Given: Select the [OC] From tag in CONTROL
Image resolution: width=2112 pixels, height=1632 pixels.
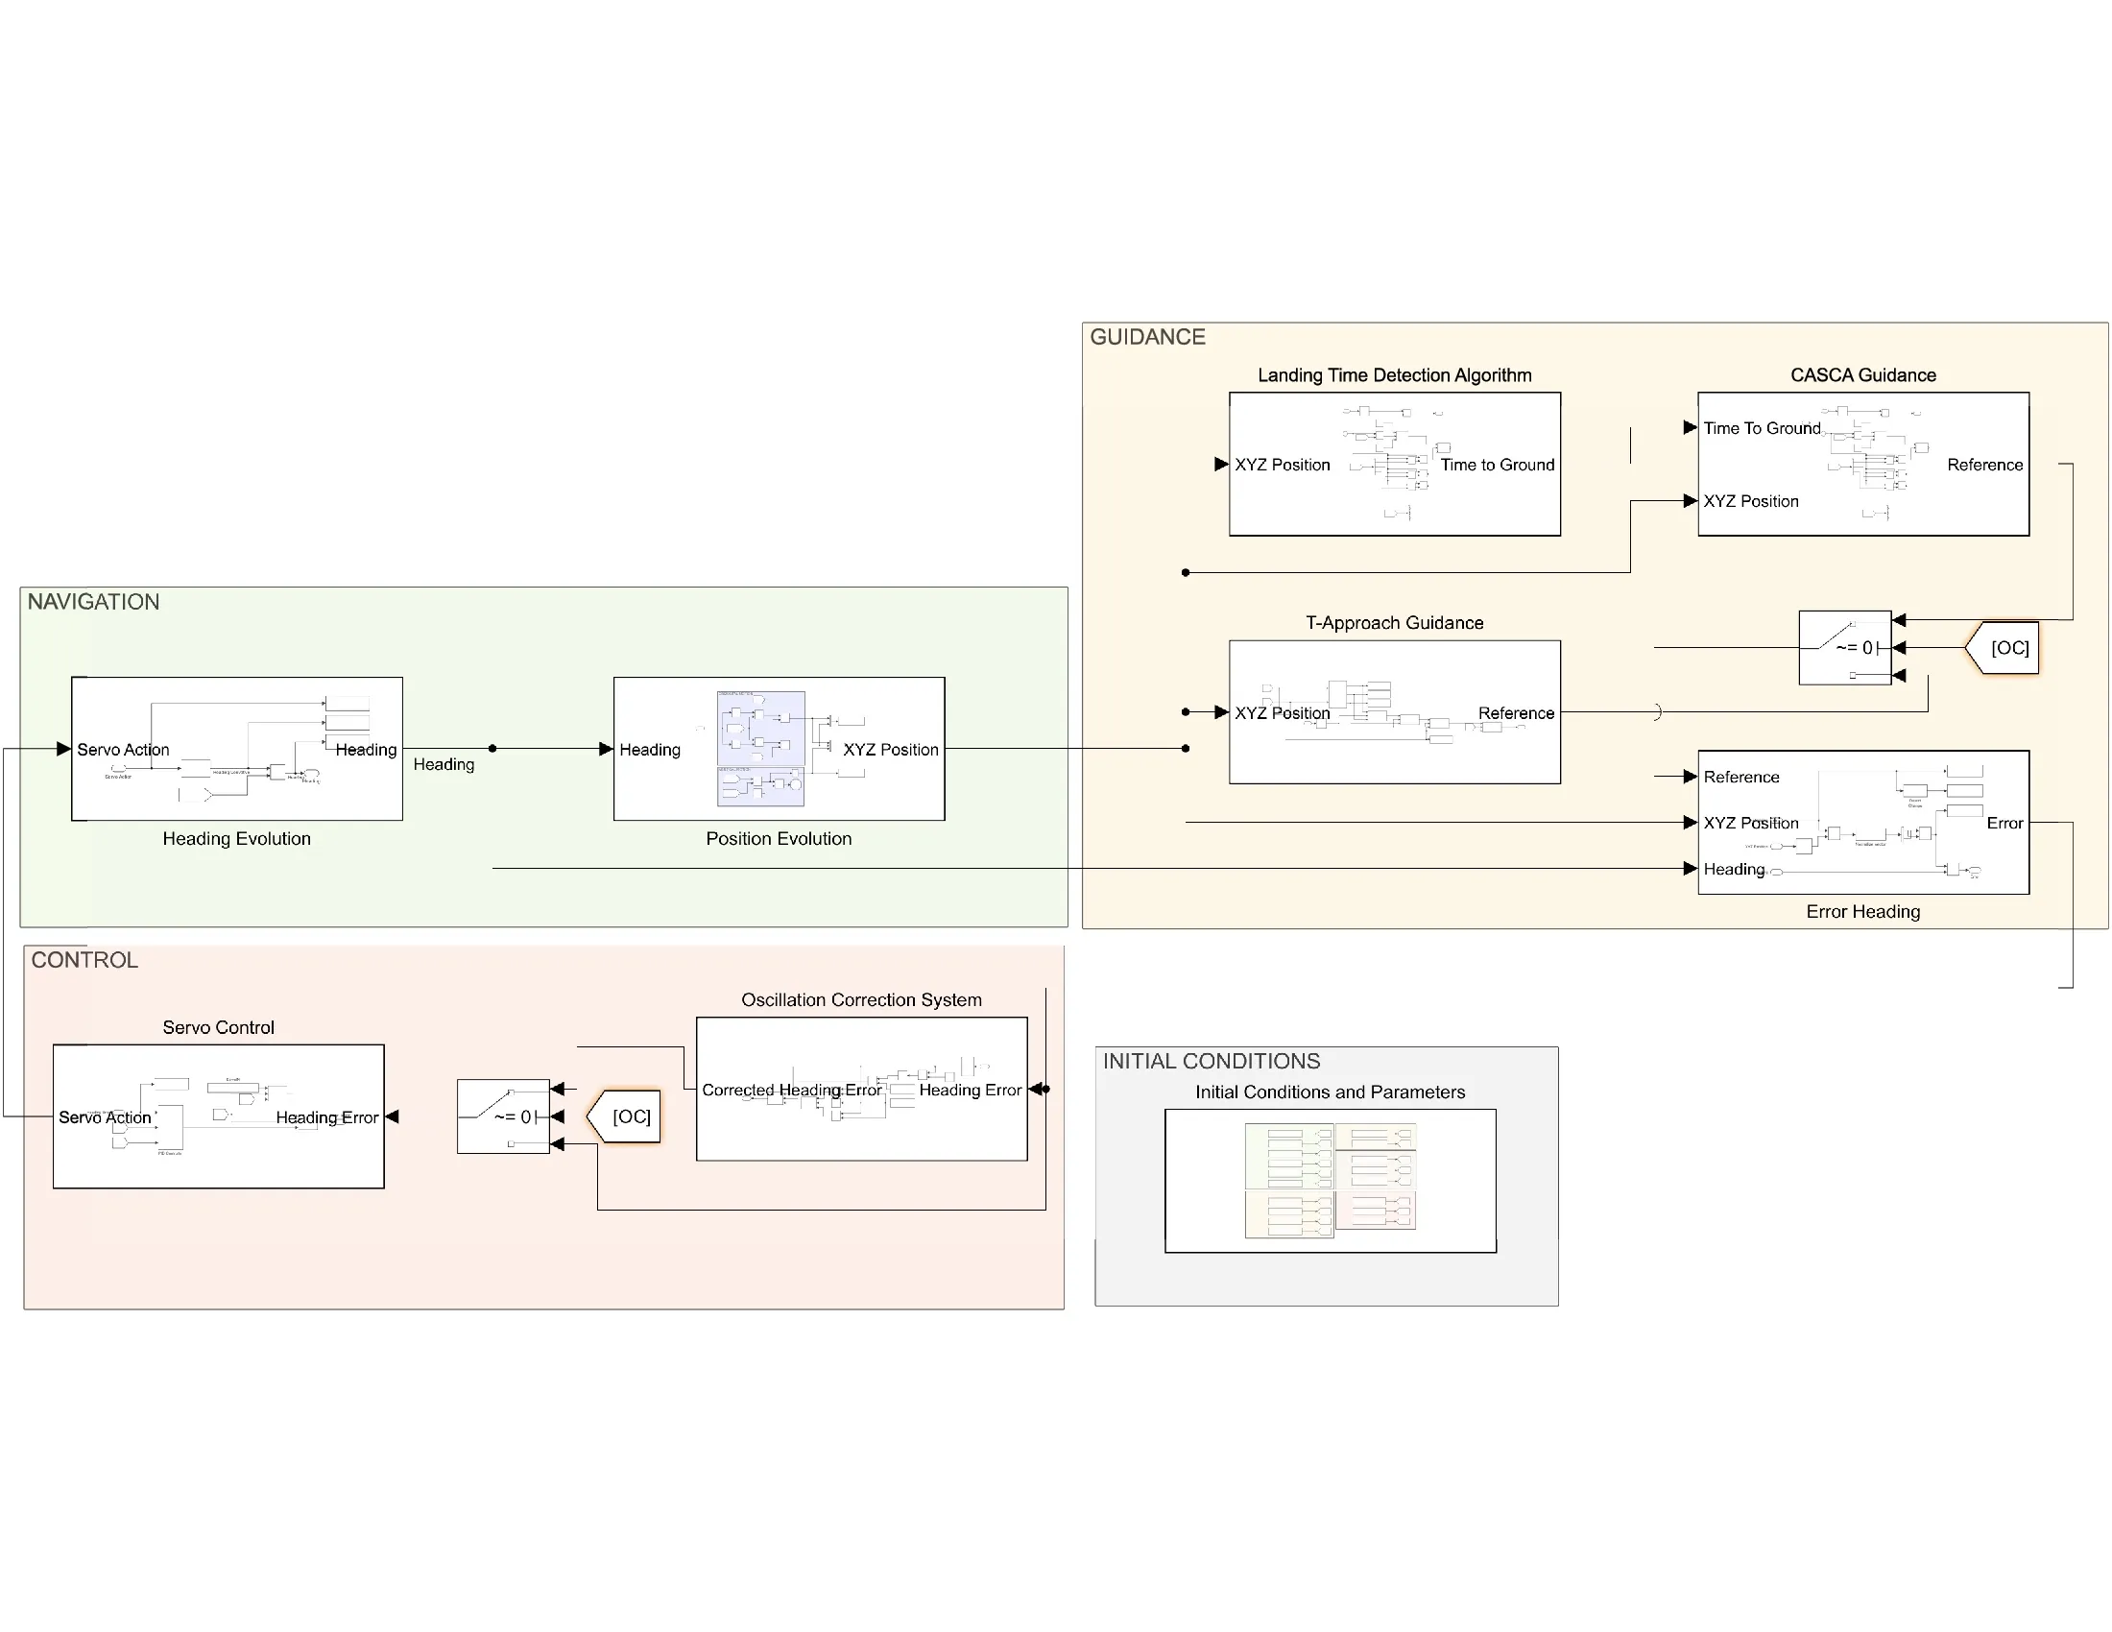Looking at the screenshot, I should click(624, 1116).
